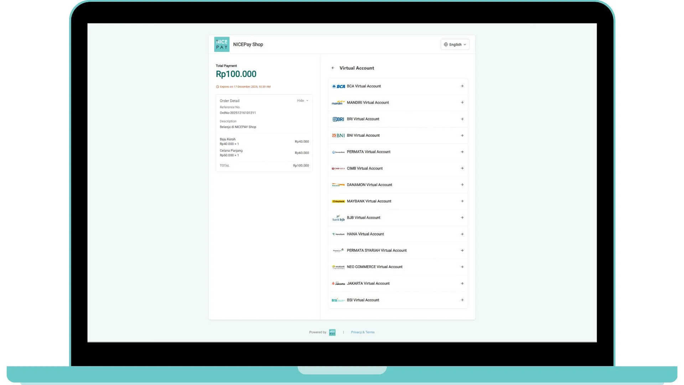Click arrow on DANAMON Virtual Account row
The width and height of the screenshot is (684, 385).
pos(462,185)
